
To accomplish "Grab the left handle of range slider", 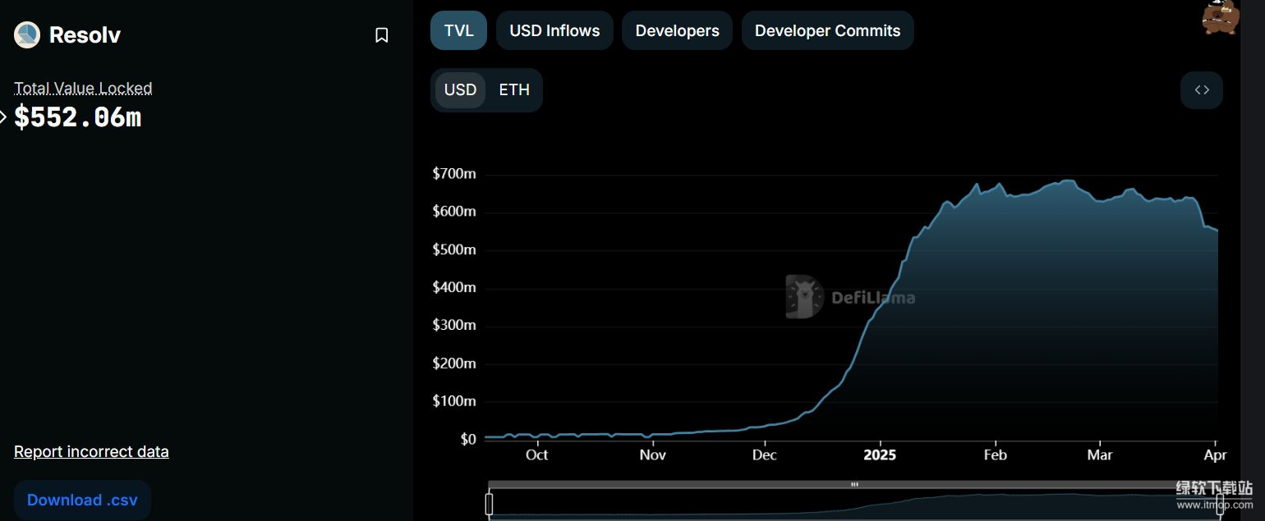I will (490, 504).
